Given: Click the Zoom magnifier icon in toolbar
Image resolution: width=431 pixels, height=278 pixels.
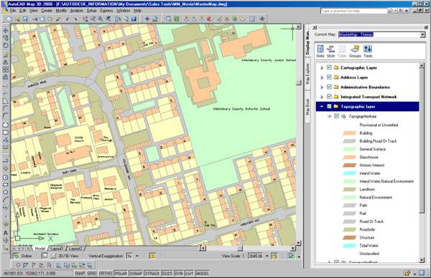Looking at the screenshot, I should click(x=101, y=19).
